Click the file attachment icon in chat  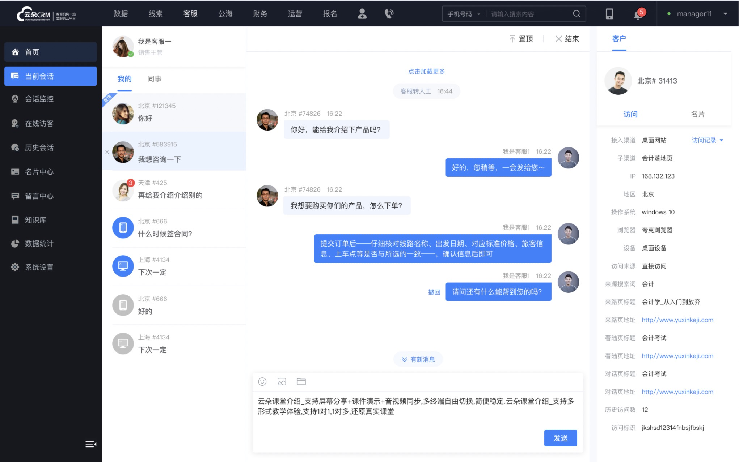click(x=301, y=382)
